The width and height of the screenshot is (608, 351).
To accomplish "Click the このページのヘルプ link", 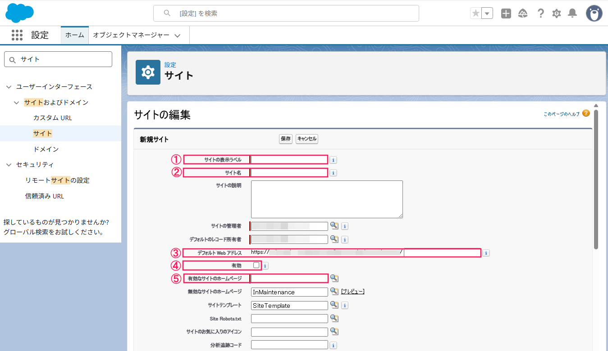I will (562, 114).
